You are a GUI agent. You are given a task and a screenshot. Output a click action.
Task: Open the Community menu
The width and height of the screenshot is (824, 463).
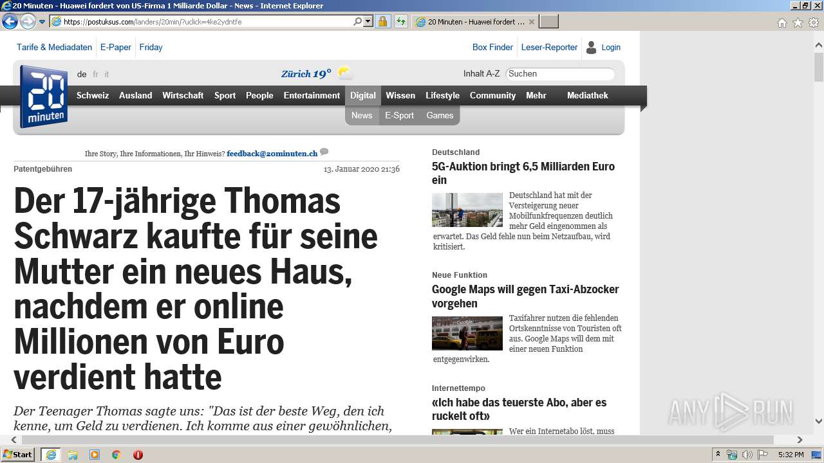point(492,95)
